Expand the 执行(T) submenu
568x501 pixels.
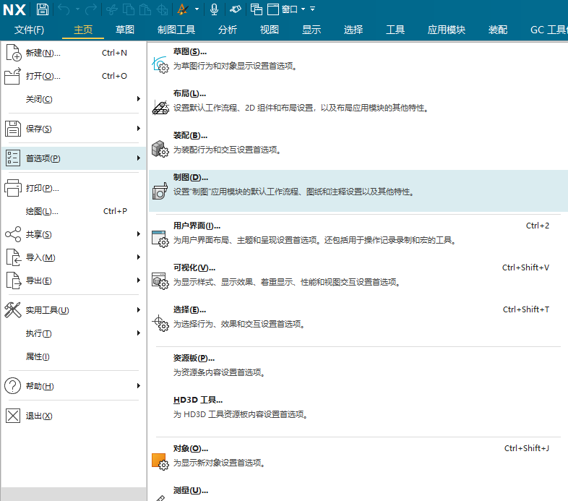tap(74, 333)
